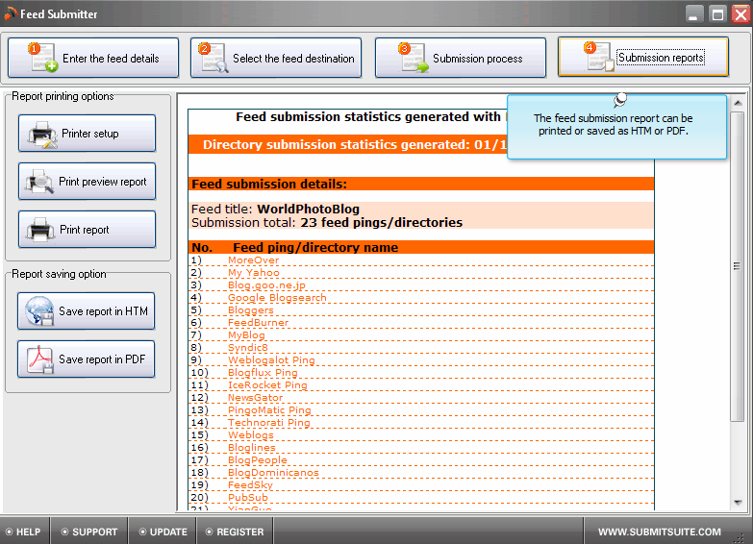This screenshot has height=544, width=753.
Task: Click the BlogDominicanos entry
Action: click(273, 472)
